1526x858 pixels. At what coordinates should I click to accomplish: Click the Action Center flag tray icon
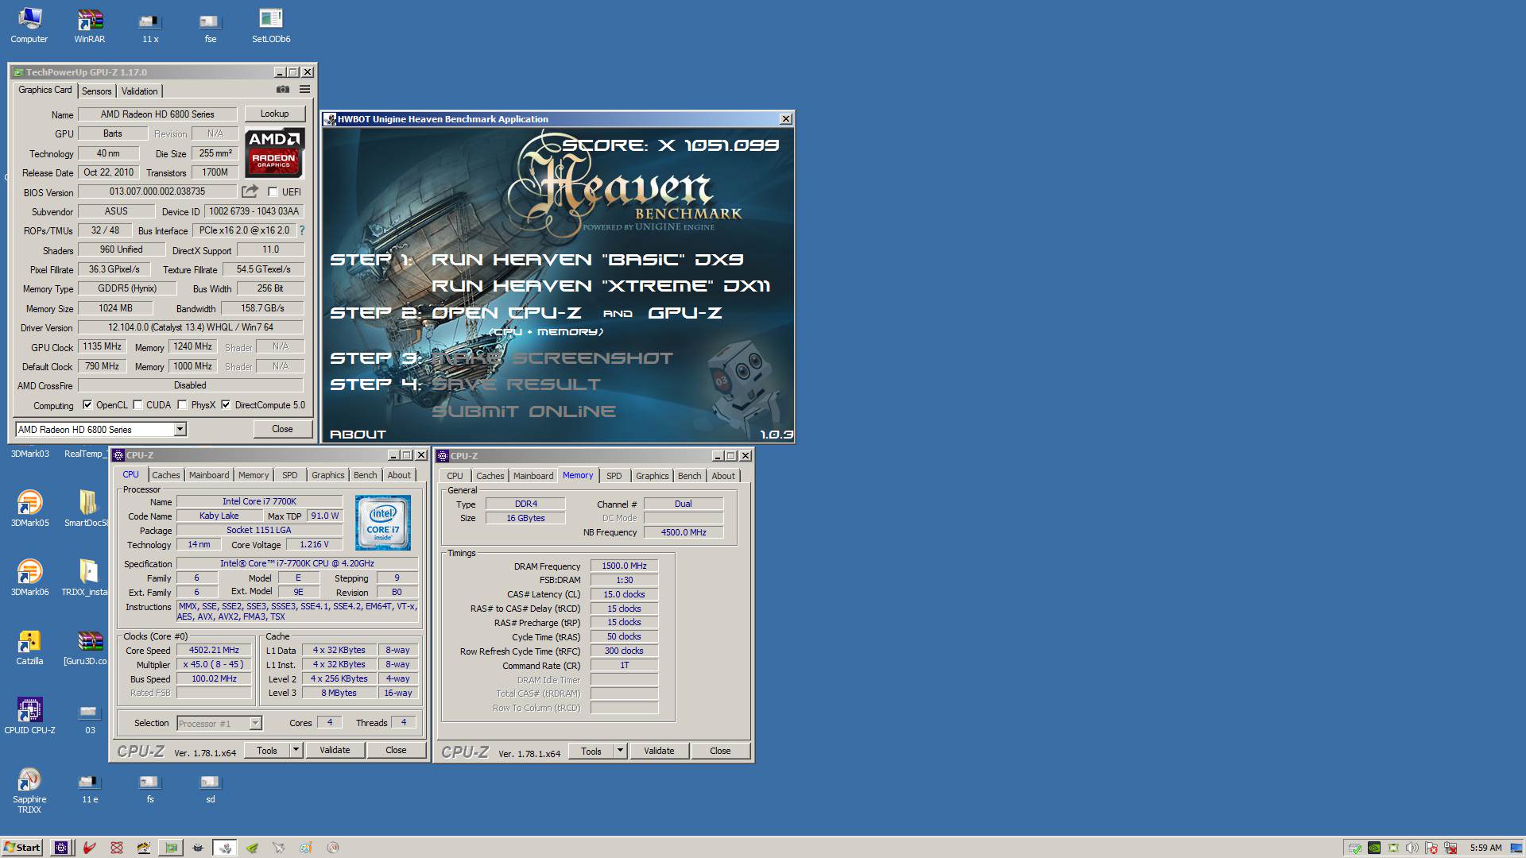[x=1431, y=848]
